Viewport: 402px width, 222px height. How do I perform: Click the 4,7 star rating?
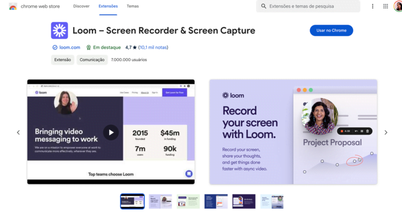pyautogui.click(x=131, y=48)
